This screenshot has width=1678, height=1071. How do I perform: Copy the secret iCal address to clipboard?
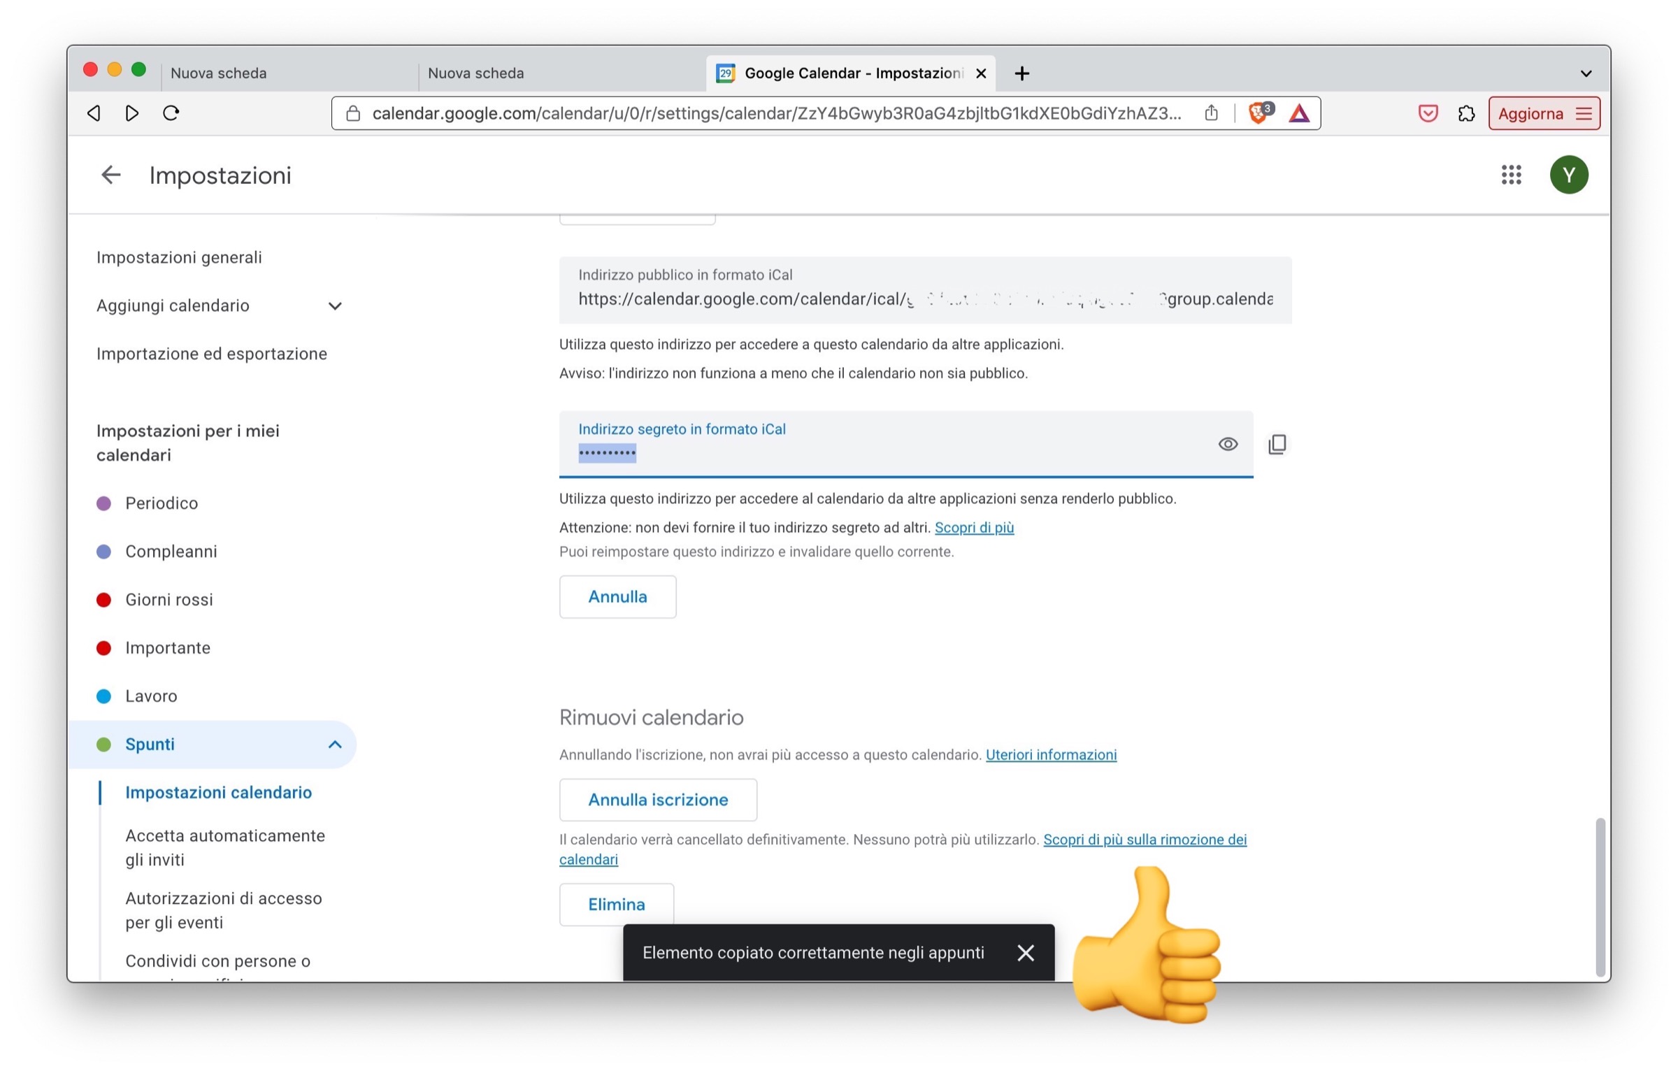(1277, 445)
